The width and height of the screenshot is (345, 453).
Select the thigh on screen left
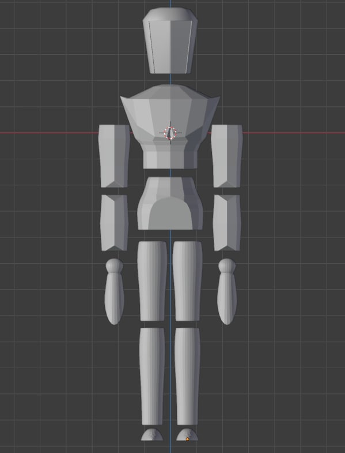click(152, 281)
